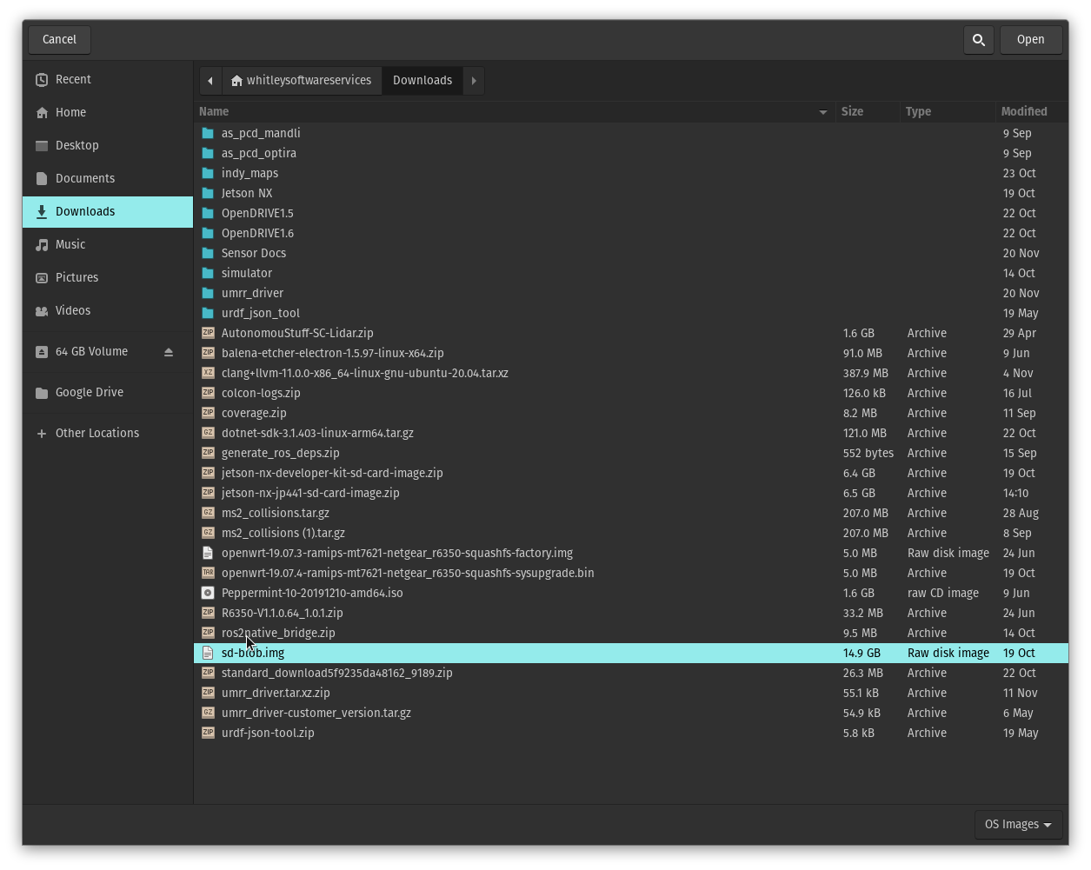
Task: Click the 64 GB Volume drive icon
Action: pyautogui.click(x=42, y=352)
